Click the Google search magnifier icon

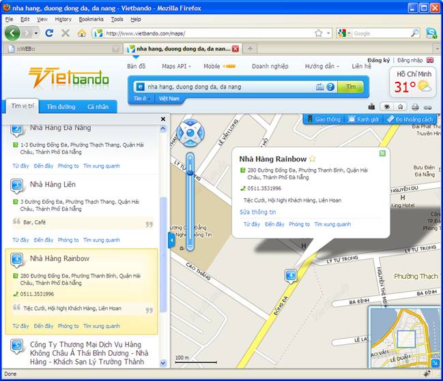414,33
